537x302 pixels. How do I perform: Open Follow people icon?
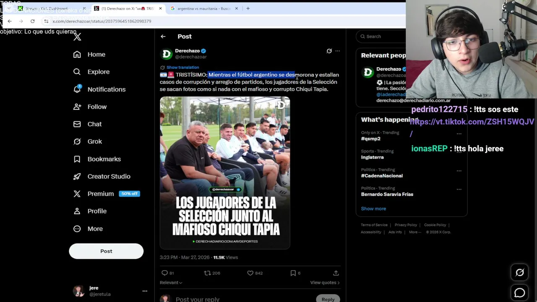tap(77, 107)
